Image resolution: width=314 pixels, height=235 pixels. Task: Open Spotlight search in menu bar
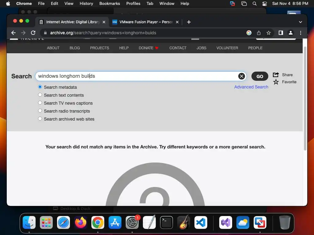pyautogui.click(x=254, y=4)
